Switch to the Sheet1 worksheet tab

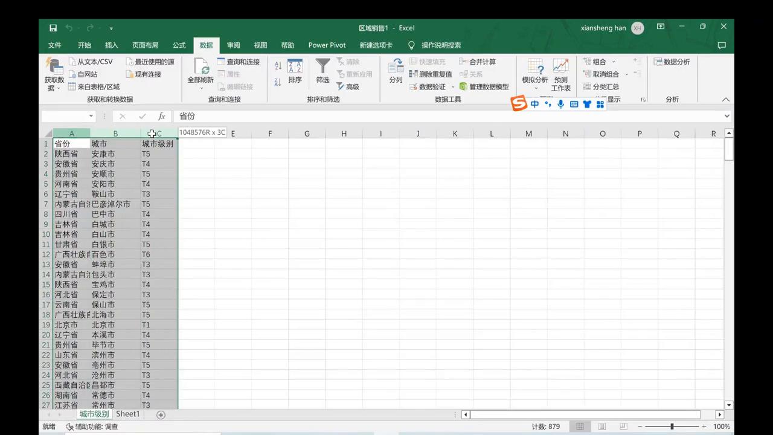click(127, 414)
